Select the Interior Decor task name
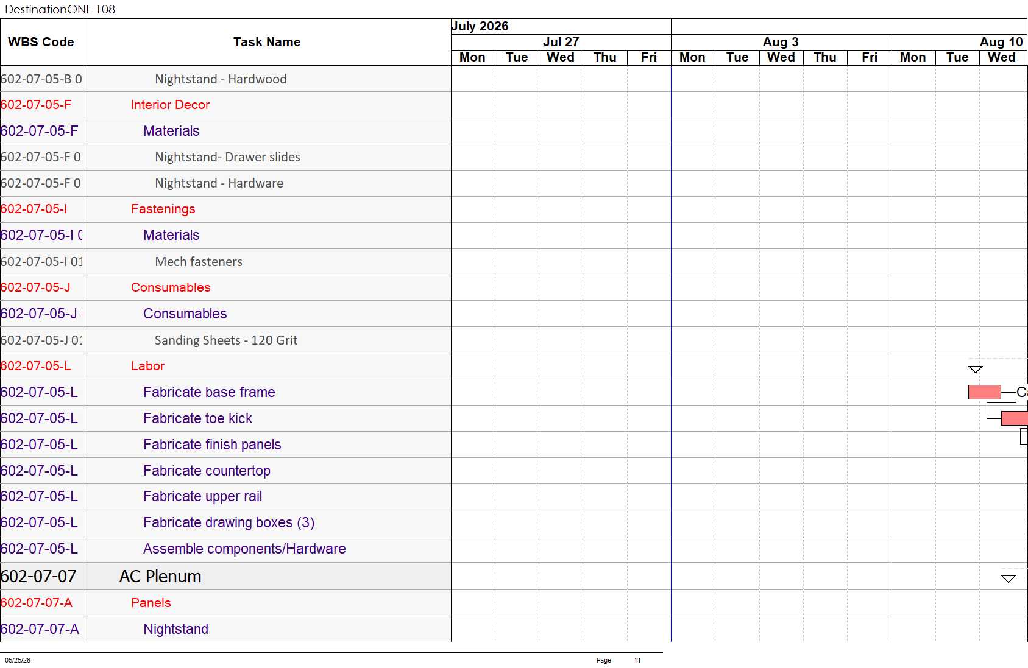This screenshot has width=1028, height=668. pyautogui.click(x=170, y=105)
